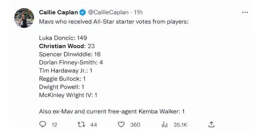This screenshot has width=267, height=137.
Task: Share the tweet via the upload arrow icon
Action: pyautogui.click(x=211, y=124)
